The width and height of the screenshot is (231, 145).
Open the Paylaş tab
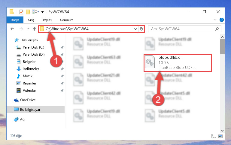(x=47, y=20)
